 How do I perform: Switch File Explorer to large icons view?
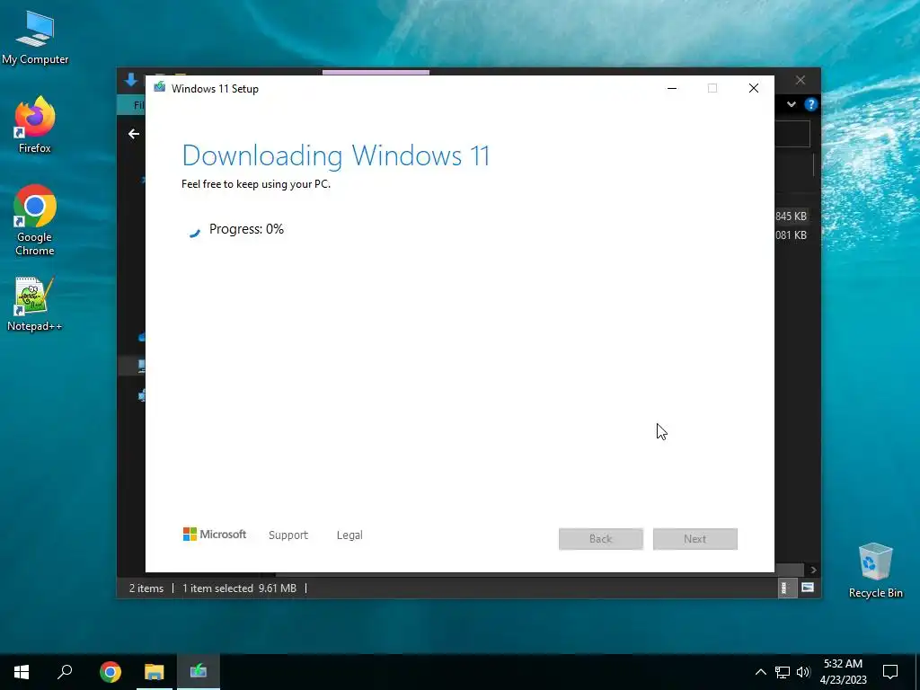pyautogui.click(x=808, y=588)
